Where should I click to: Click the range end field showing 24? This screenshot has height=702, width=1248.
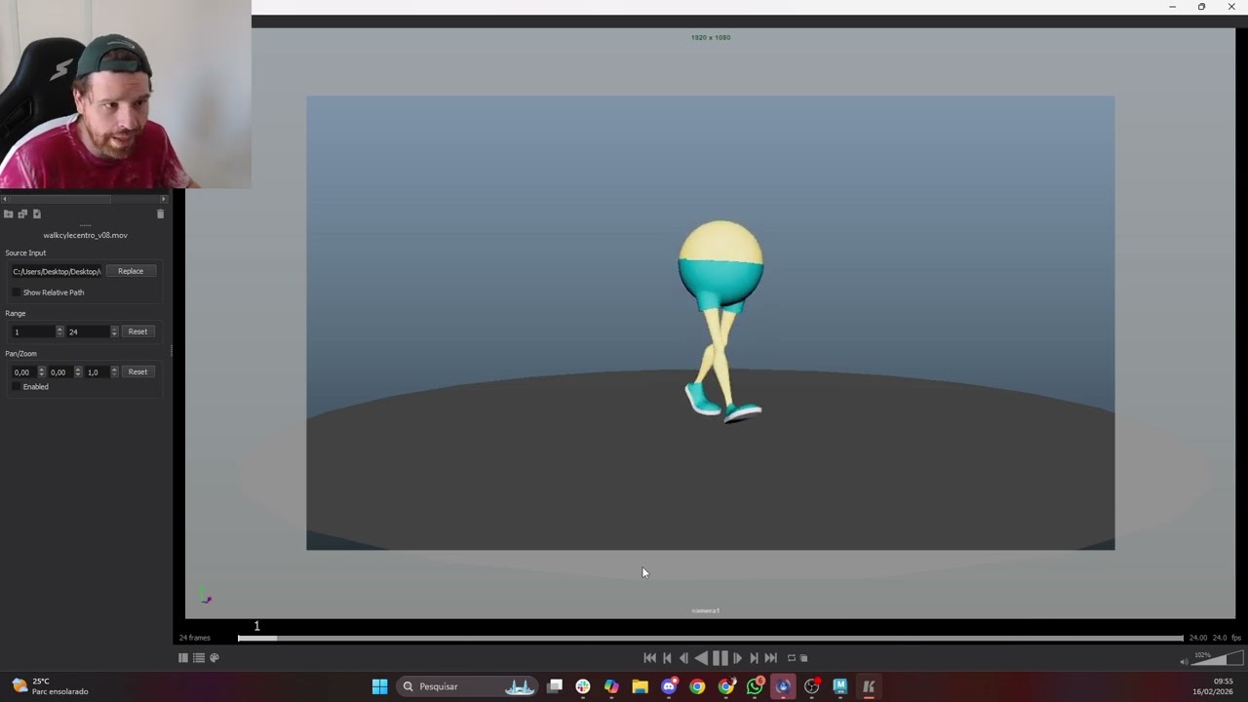click(87, 331)
